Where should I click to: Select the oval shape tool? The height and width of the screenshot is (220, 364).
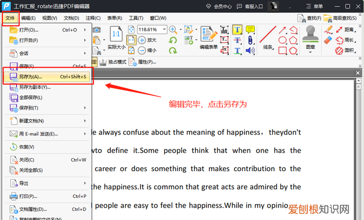[282, 40]
